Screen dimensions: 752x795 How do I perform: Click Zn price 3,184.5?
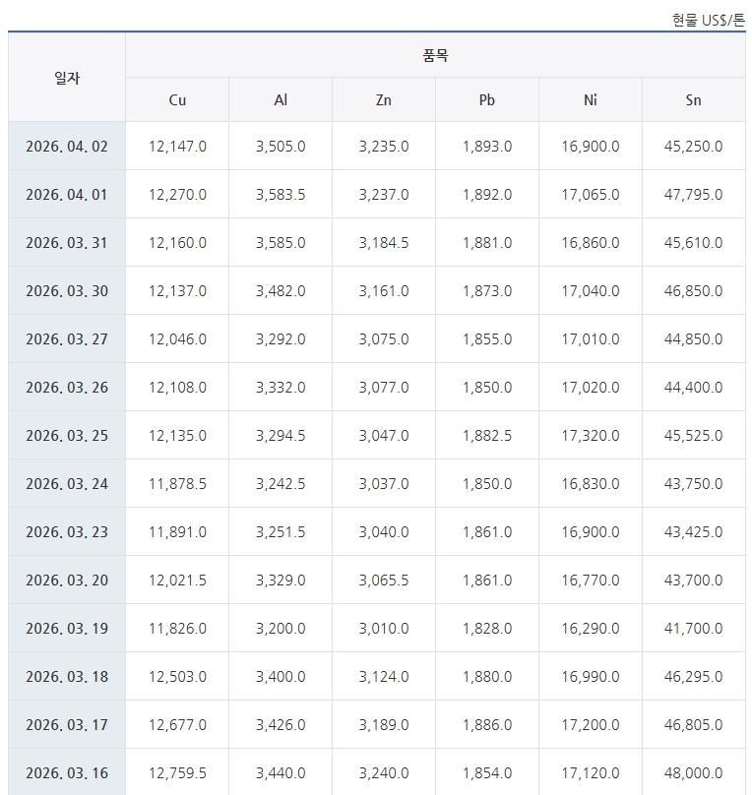(384, 243)
